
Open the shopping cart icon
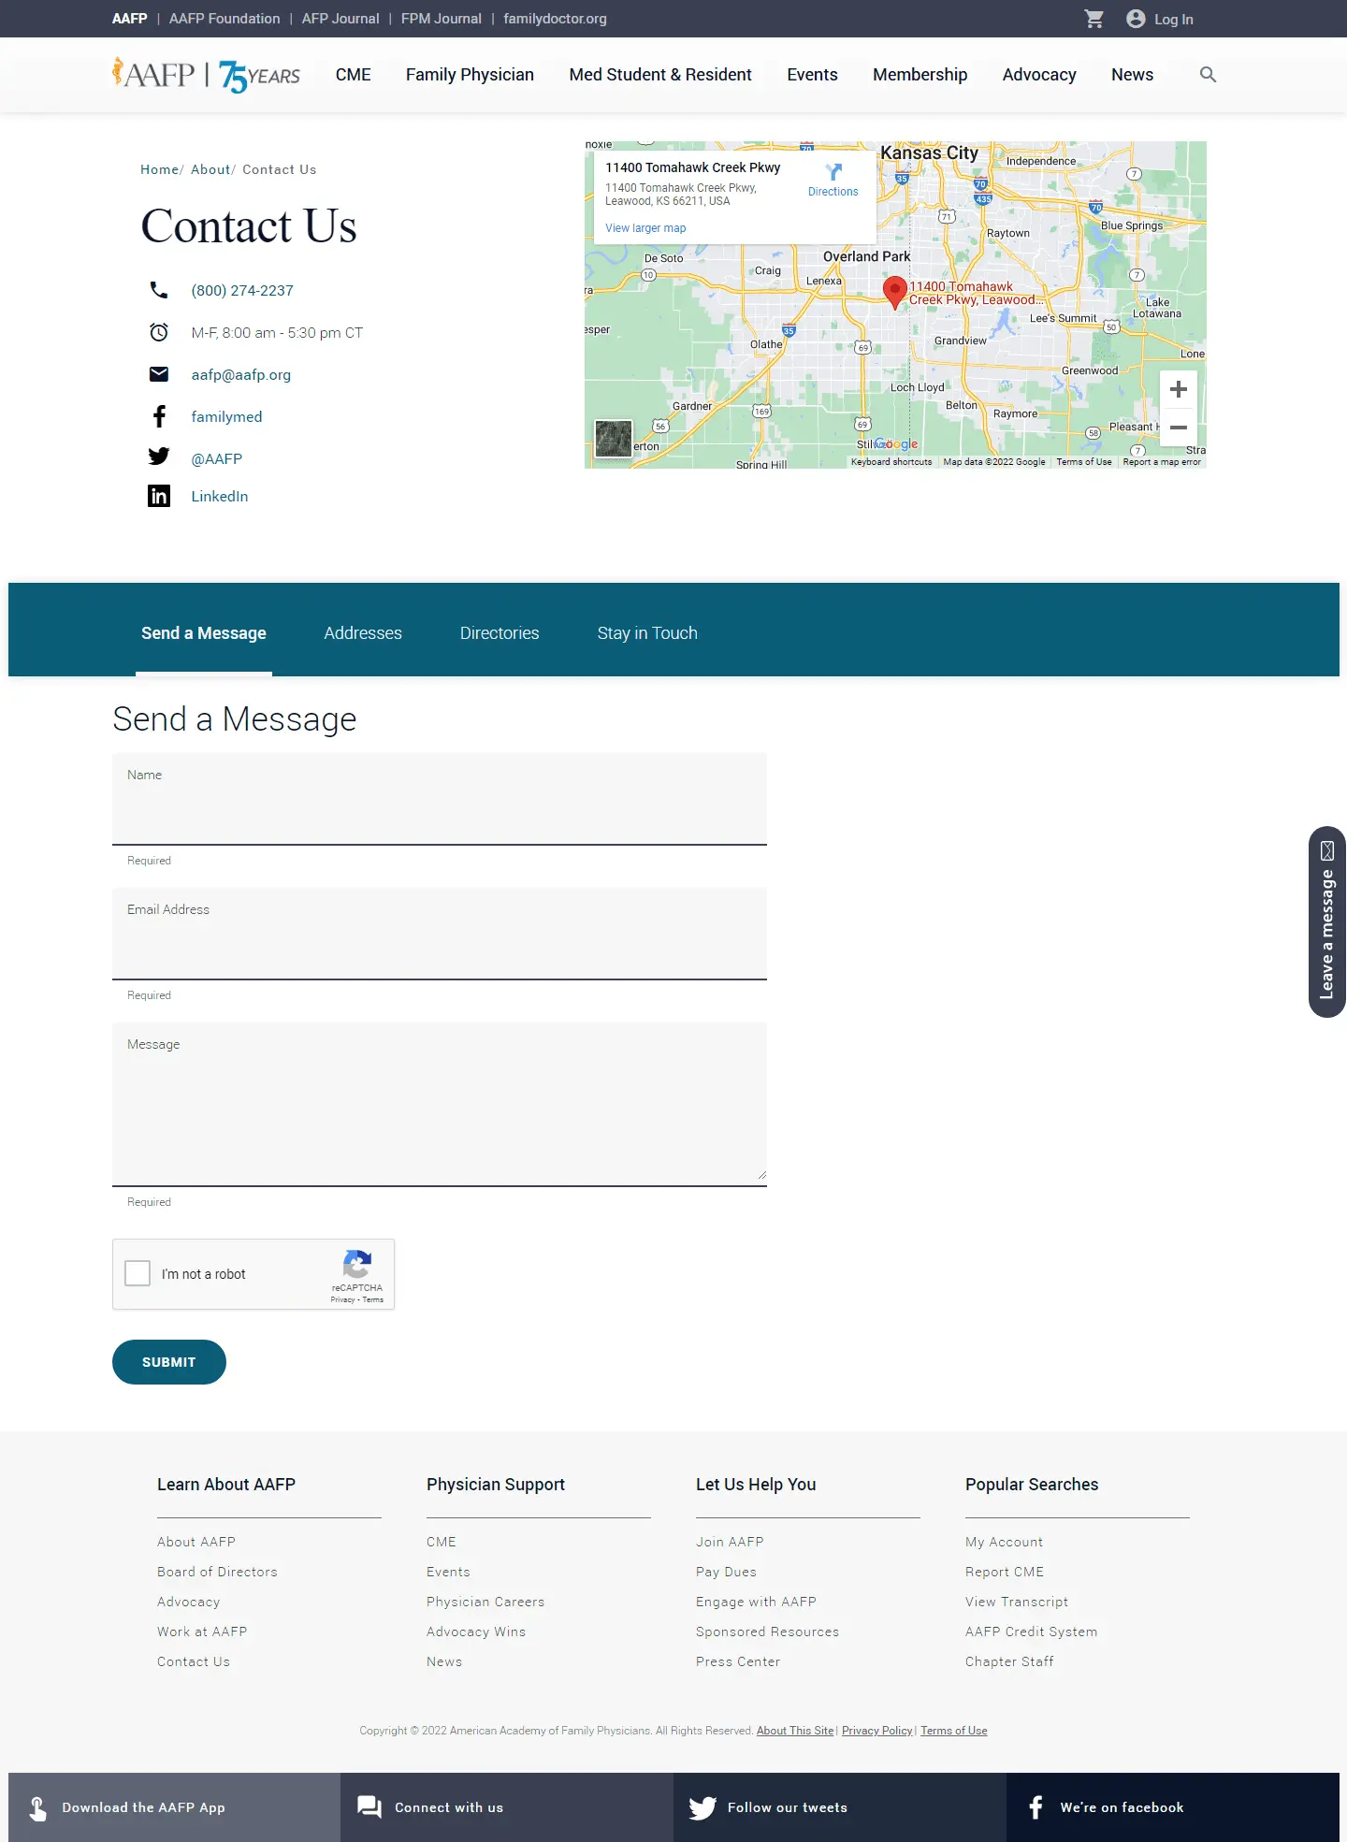1094,19
